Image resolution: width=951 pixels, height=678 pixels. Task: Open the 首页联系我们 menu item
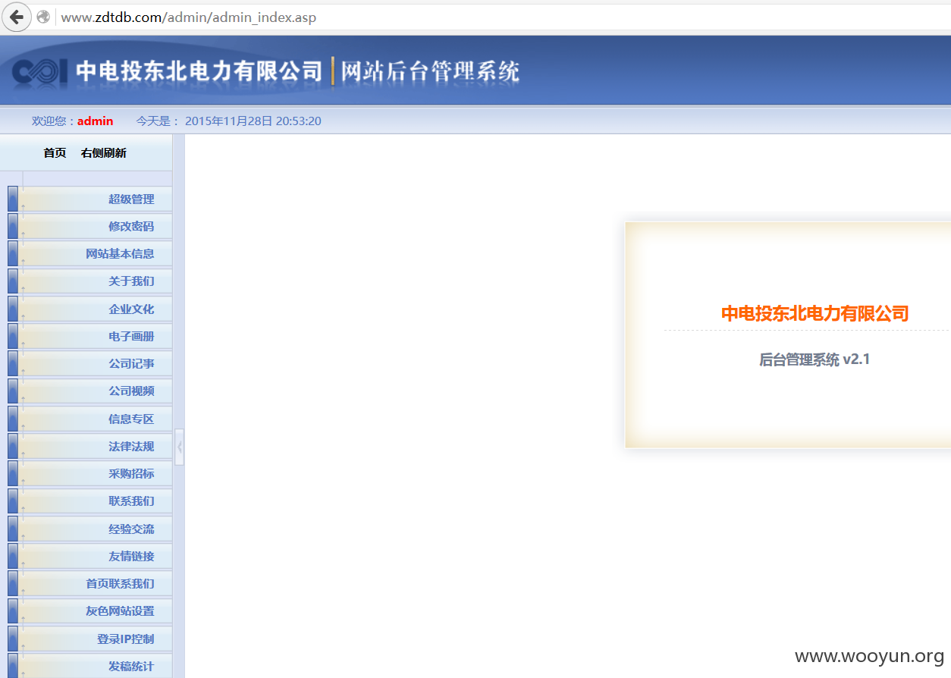[x=120, y=583]
